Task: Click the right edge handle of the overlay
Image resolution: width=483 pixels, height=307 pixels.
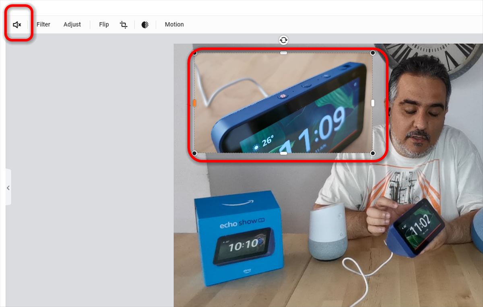Action: click(373, 103)
